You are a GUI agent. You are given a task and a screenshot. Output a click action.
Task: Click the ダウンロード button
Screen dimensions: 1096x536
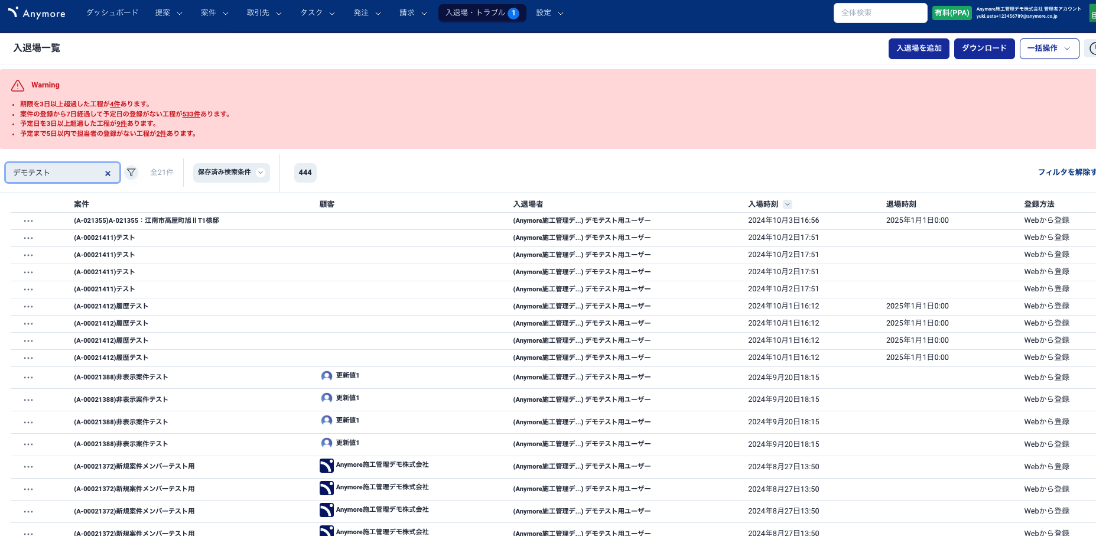click(x=984, y=48)
